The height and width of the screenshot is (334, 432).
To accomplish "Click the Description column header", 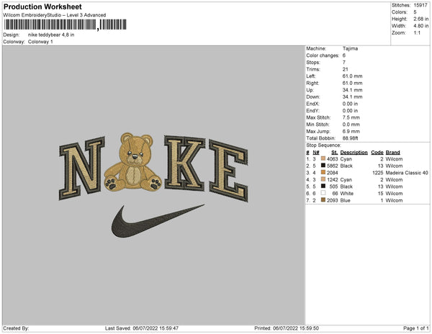I will coord(354,153).
